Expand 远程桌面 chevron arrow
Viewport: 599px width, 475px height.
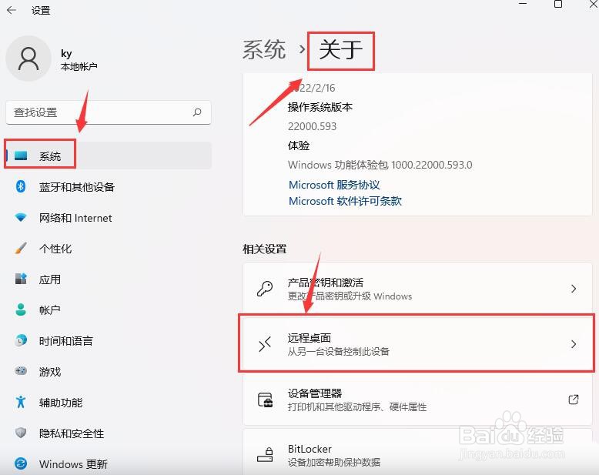tap(573, 344)
